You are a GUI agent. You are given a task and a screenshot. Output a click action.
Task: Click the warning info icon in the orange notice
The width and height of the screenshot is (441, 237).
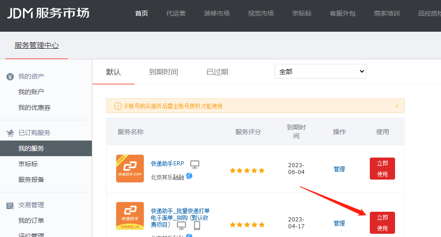point(118,106)
